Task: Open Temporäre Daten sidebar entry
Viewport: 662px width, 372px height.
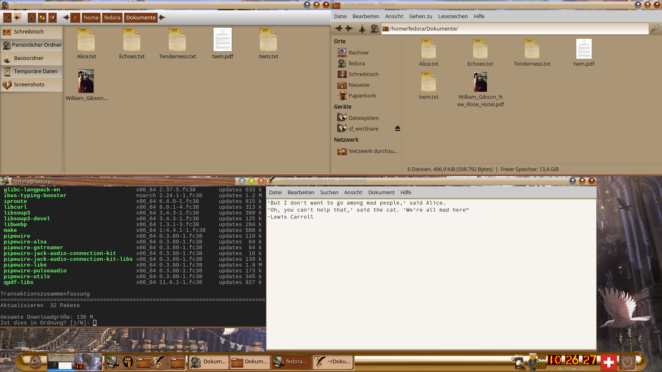Action: point(31,72)
